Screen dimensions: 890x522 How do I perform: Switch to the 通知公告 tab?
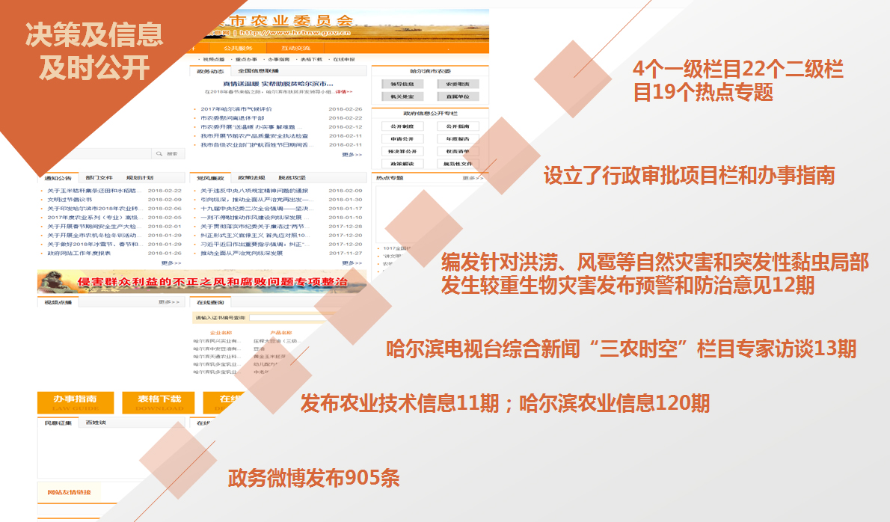point(58,178)
